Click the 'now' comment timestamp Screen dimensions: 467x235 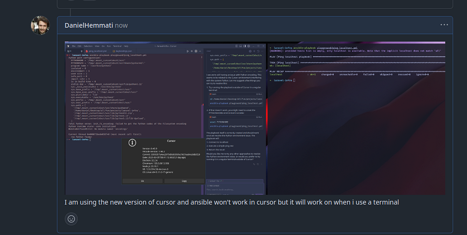(121, 25)
